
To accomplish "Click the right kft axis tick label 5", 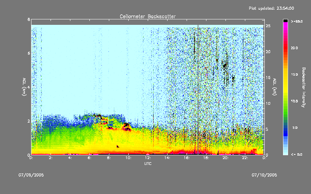I will click(x=267, y=129).
